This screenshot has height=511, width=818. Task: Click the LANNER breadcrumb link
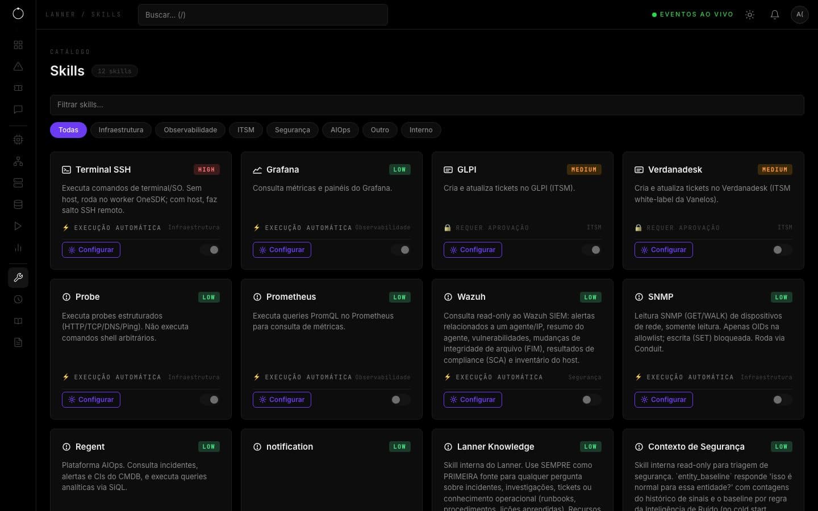60,15
